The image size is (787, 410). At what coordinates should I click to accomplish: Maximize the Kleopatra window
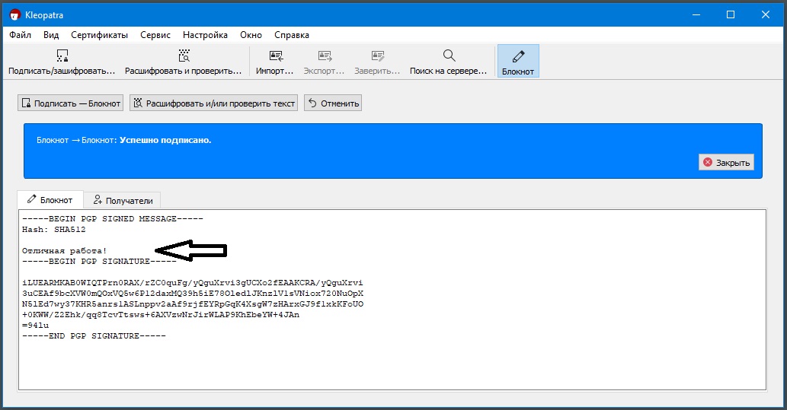click(731, 15)
